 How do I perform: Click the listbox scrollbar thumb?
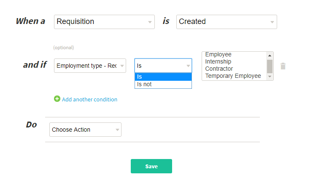(x=270, y=66)
